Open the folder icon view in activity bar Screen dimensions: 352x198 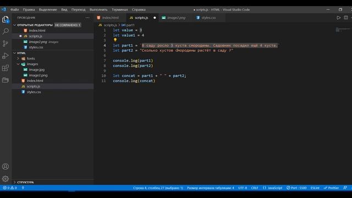5,80
